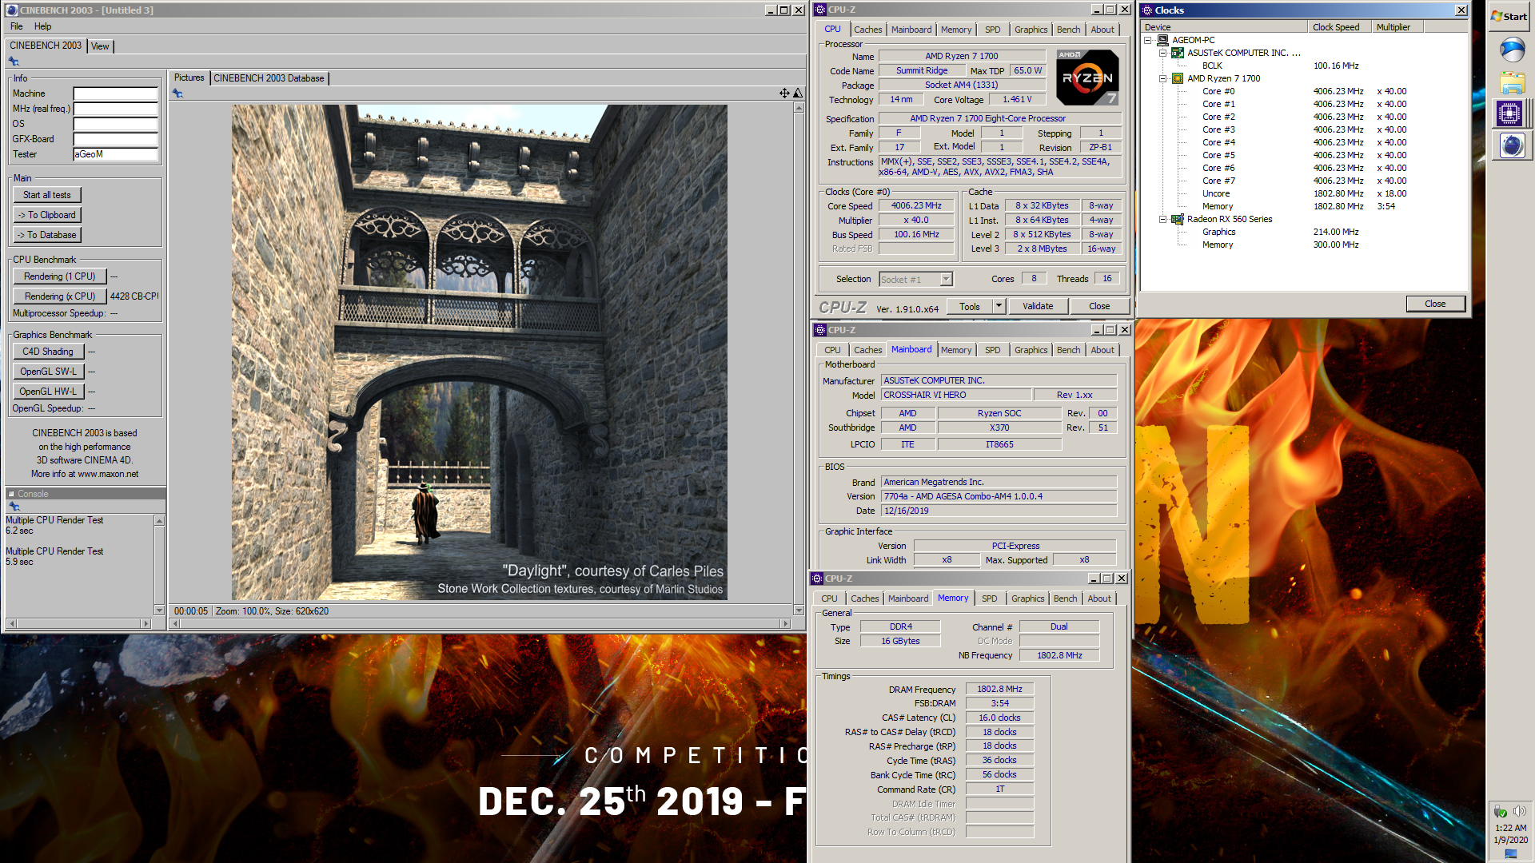Switch to the View tab in CINEBENCH
The height and width of the screenshot is (863, 1535).
100,46
